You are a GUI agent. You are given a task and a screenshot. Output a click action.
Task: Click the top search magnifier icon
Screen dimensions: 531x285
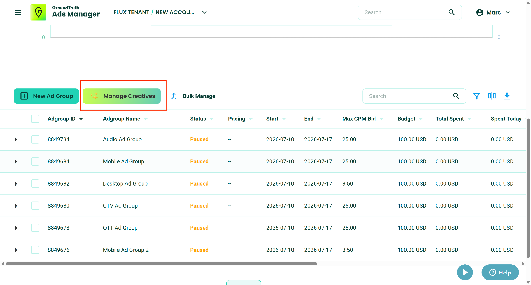click(451, 12)
